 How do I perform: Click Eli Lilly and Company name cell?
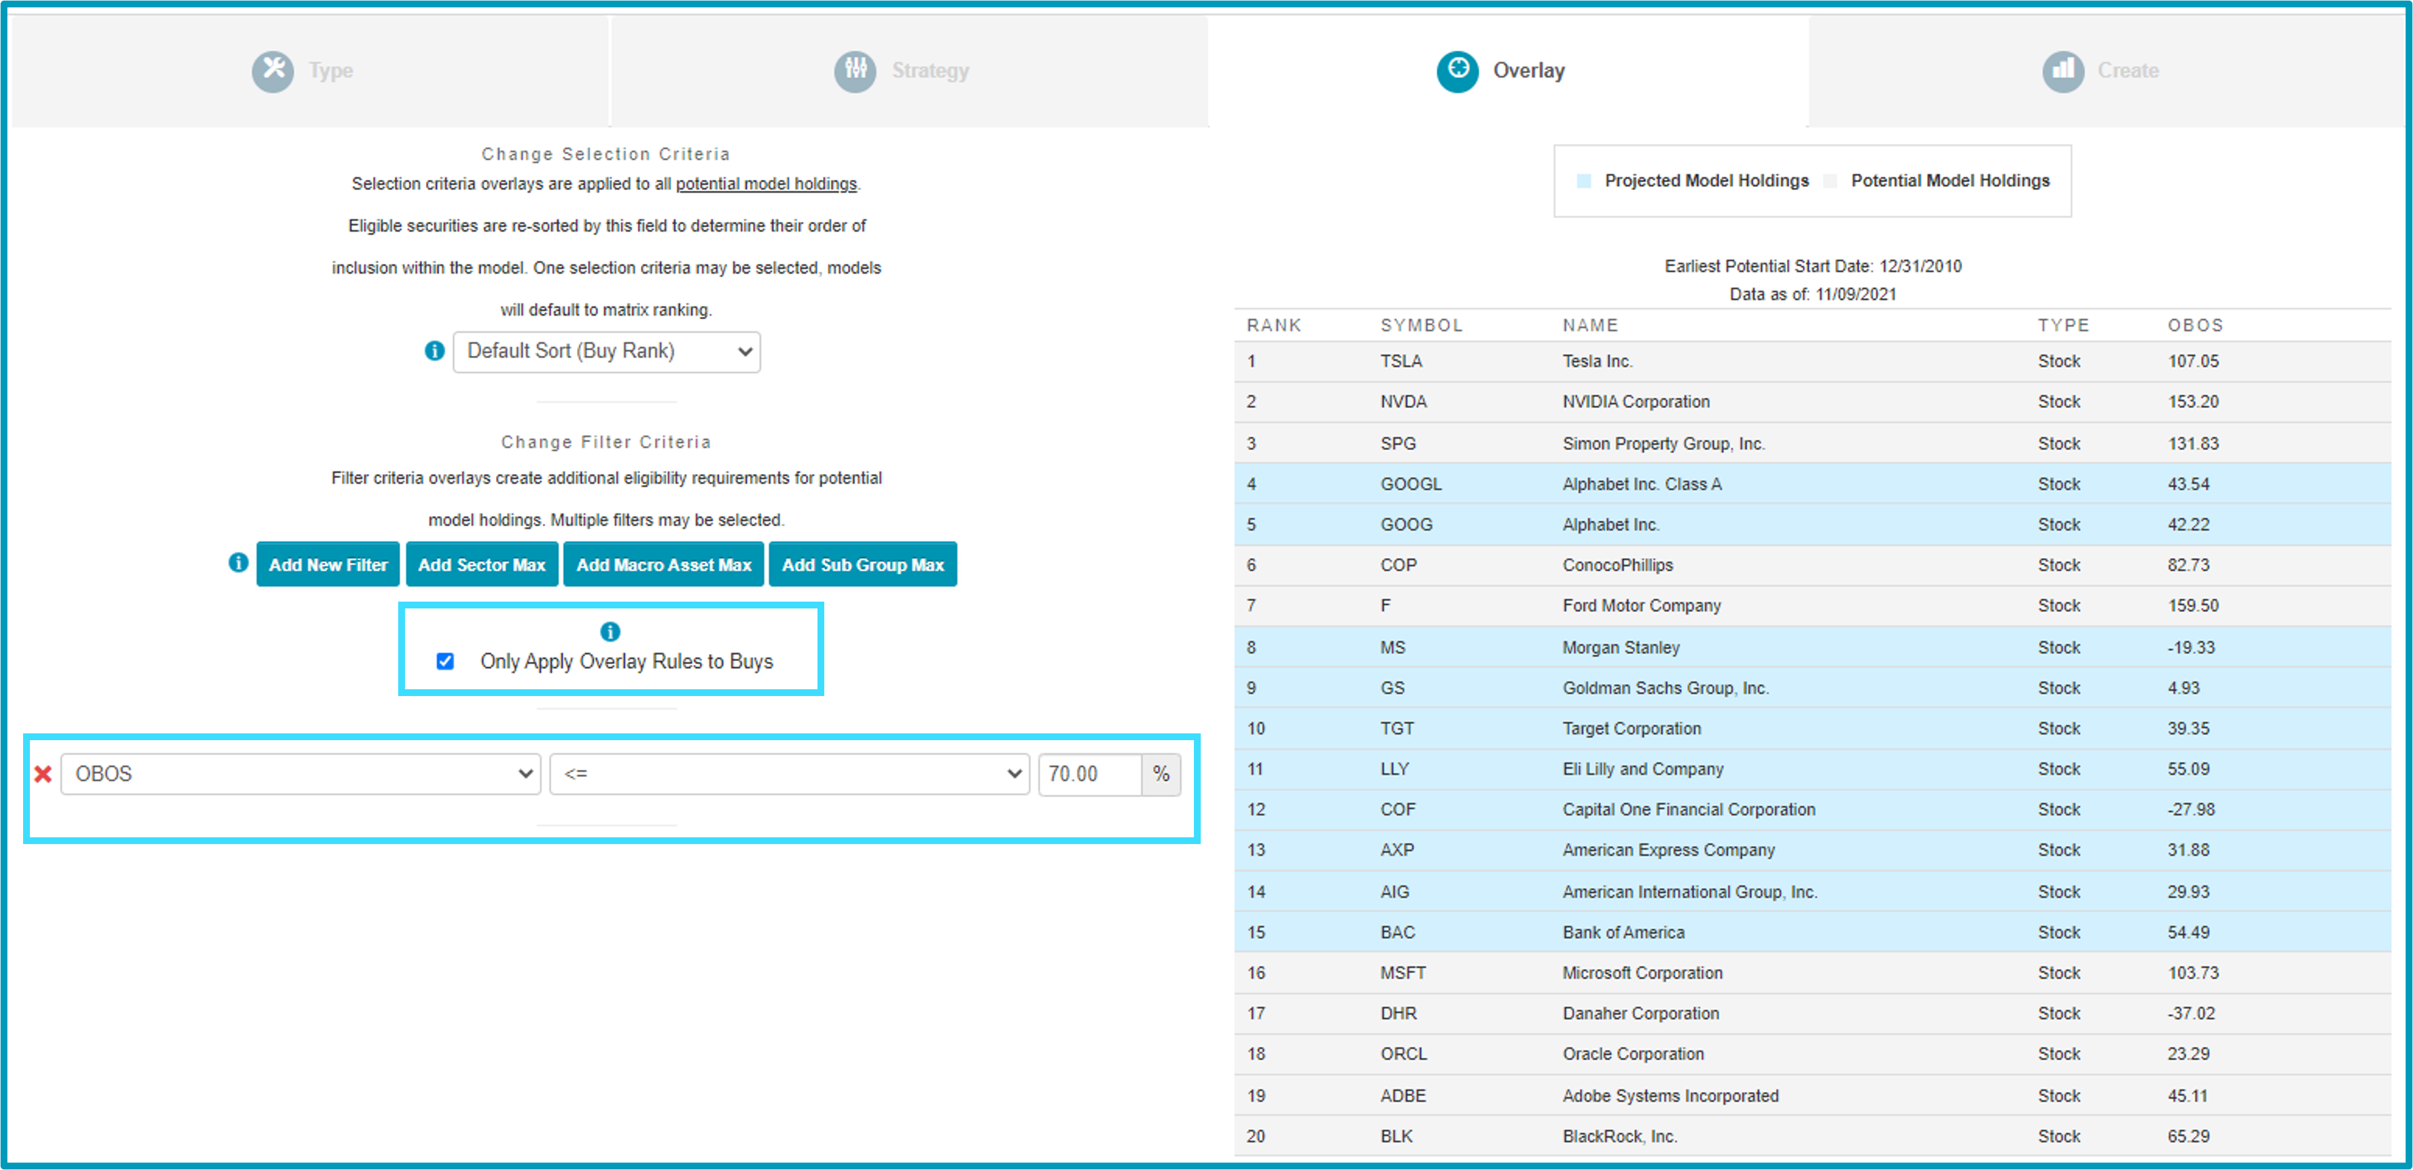[x=1642, y=769]
